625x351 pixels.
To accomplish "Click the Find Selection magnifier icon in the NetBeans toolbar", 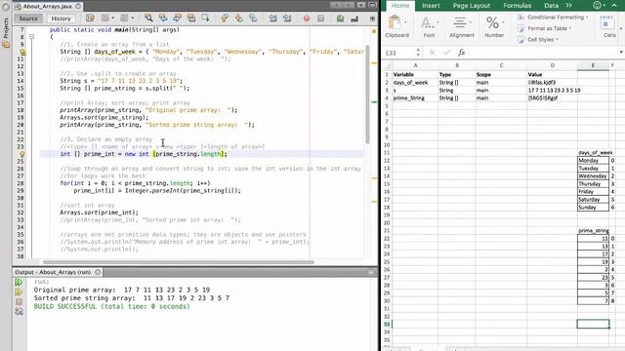I will click(148, 19).
